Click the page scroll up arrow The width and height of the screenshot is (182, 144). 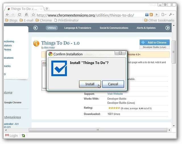(x=174, y=25)
